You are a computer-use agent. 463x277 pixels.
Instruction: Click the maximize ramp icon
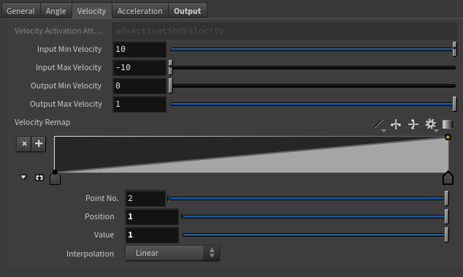tap(39, 178)
